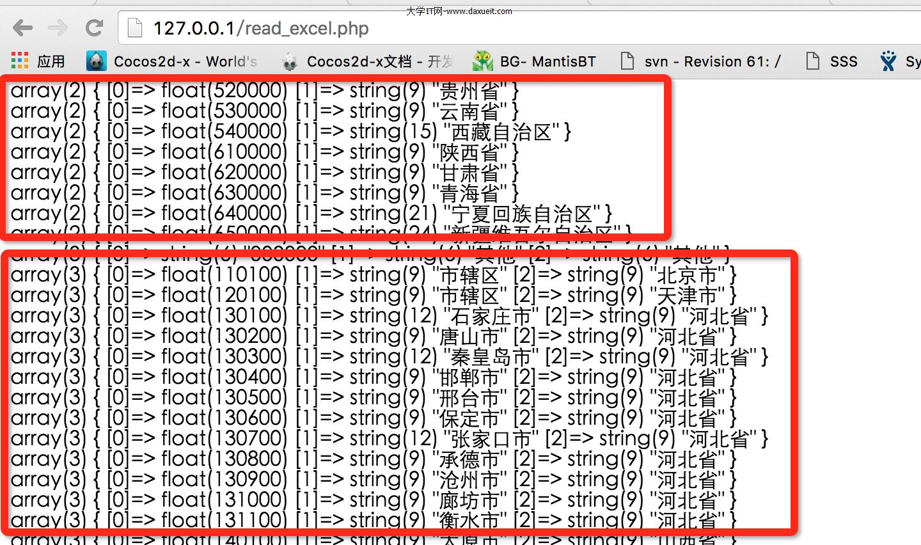Open the bookmark starting with Sy

901,61
